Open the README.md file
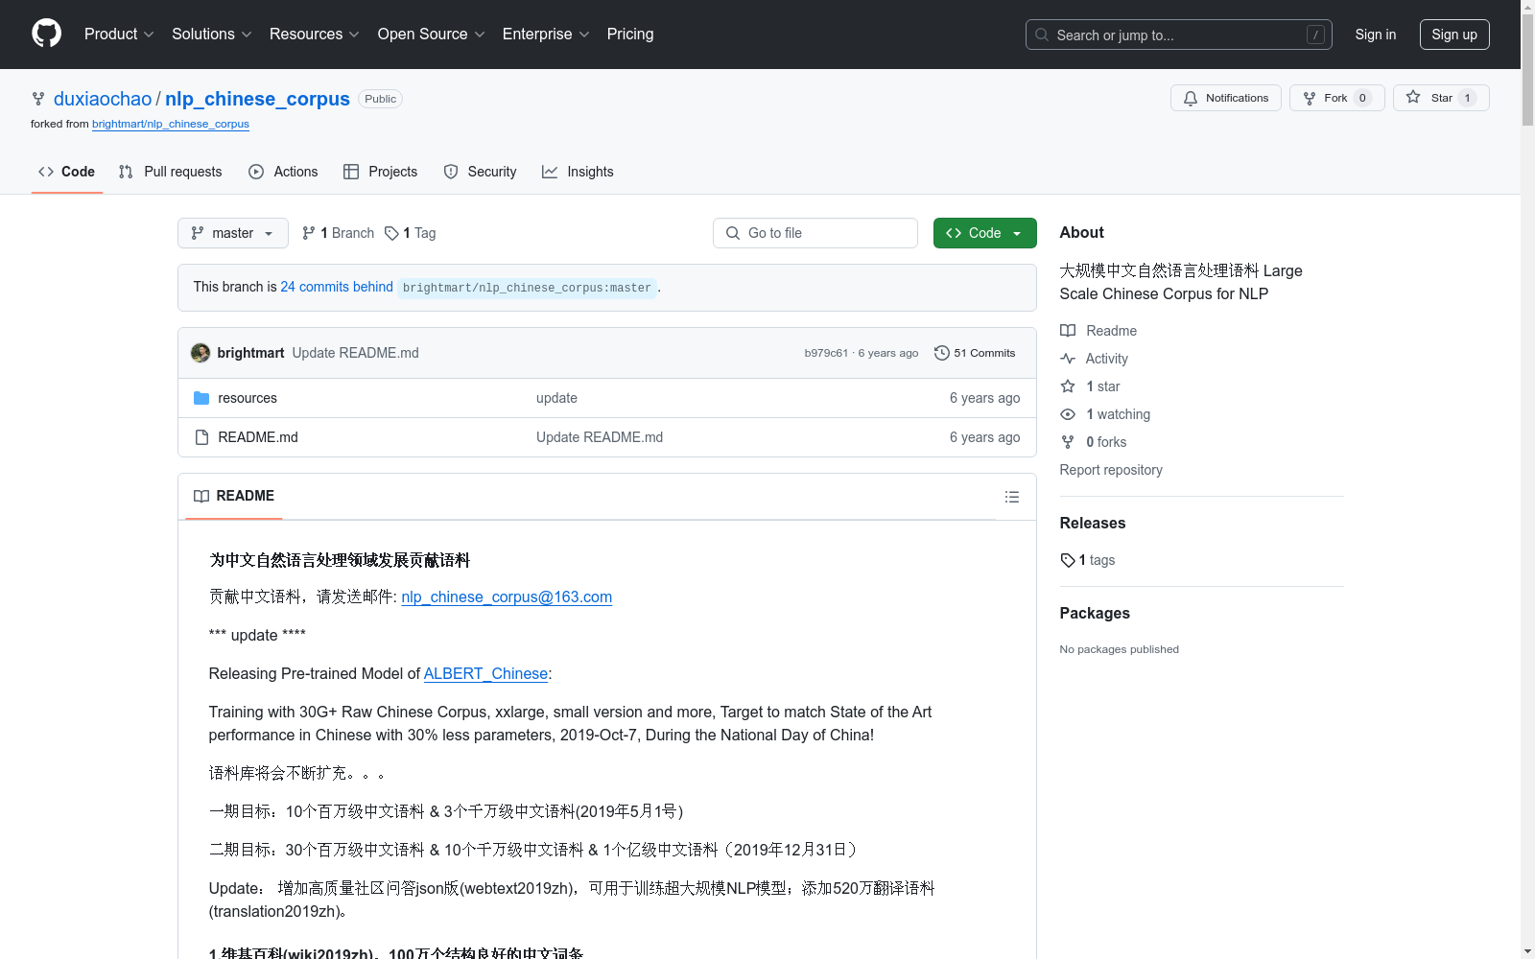Image resolution: width=1535 pixels, height=959 pixels. [258, 437]
